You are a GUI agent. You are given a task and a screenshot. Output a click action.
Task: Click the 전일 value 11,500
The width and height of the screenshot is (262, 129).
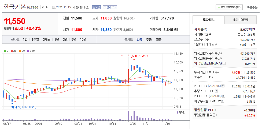click(x=76, y=18)
